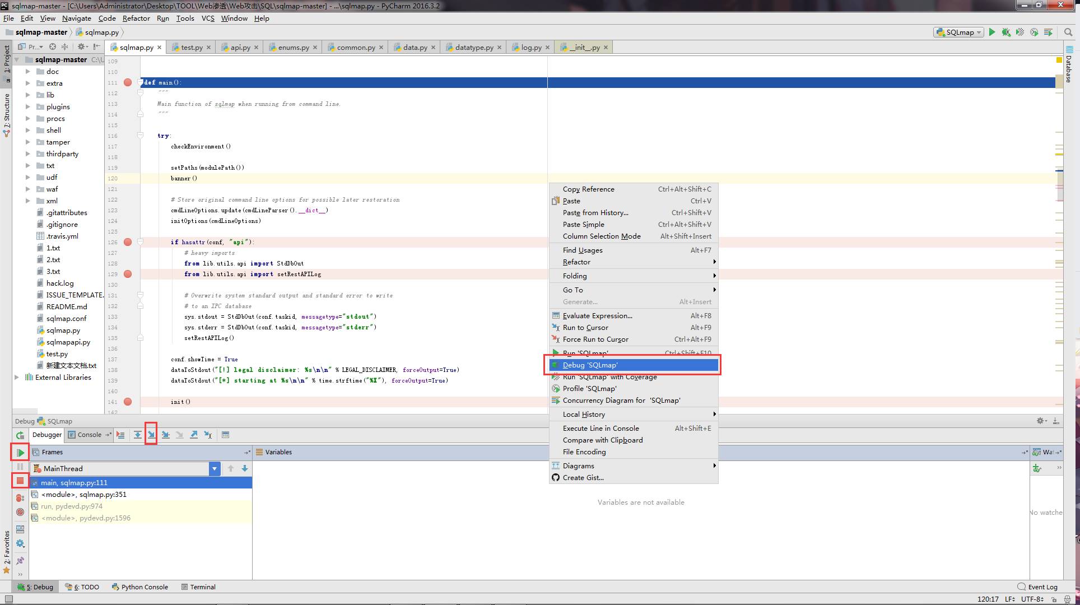
Task: Open Search Everywhere magnifier
Action: pos(1068,32)
